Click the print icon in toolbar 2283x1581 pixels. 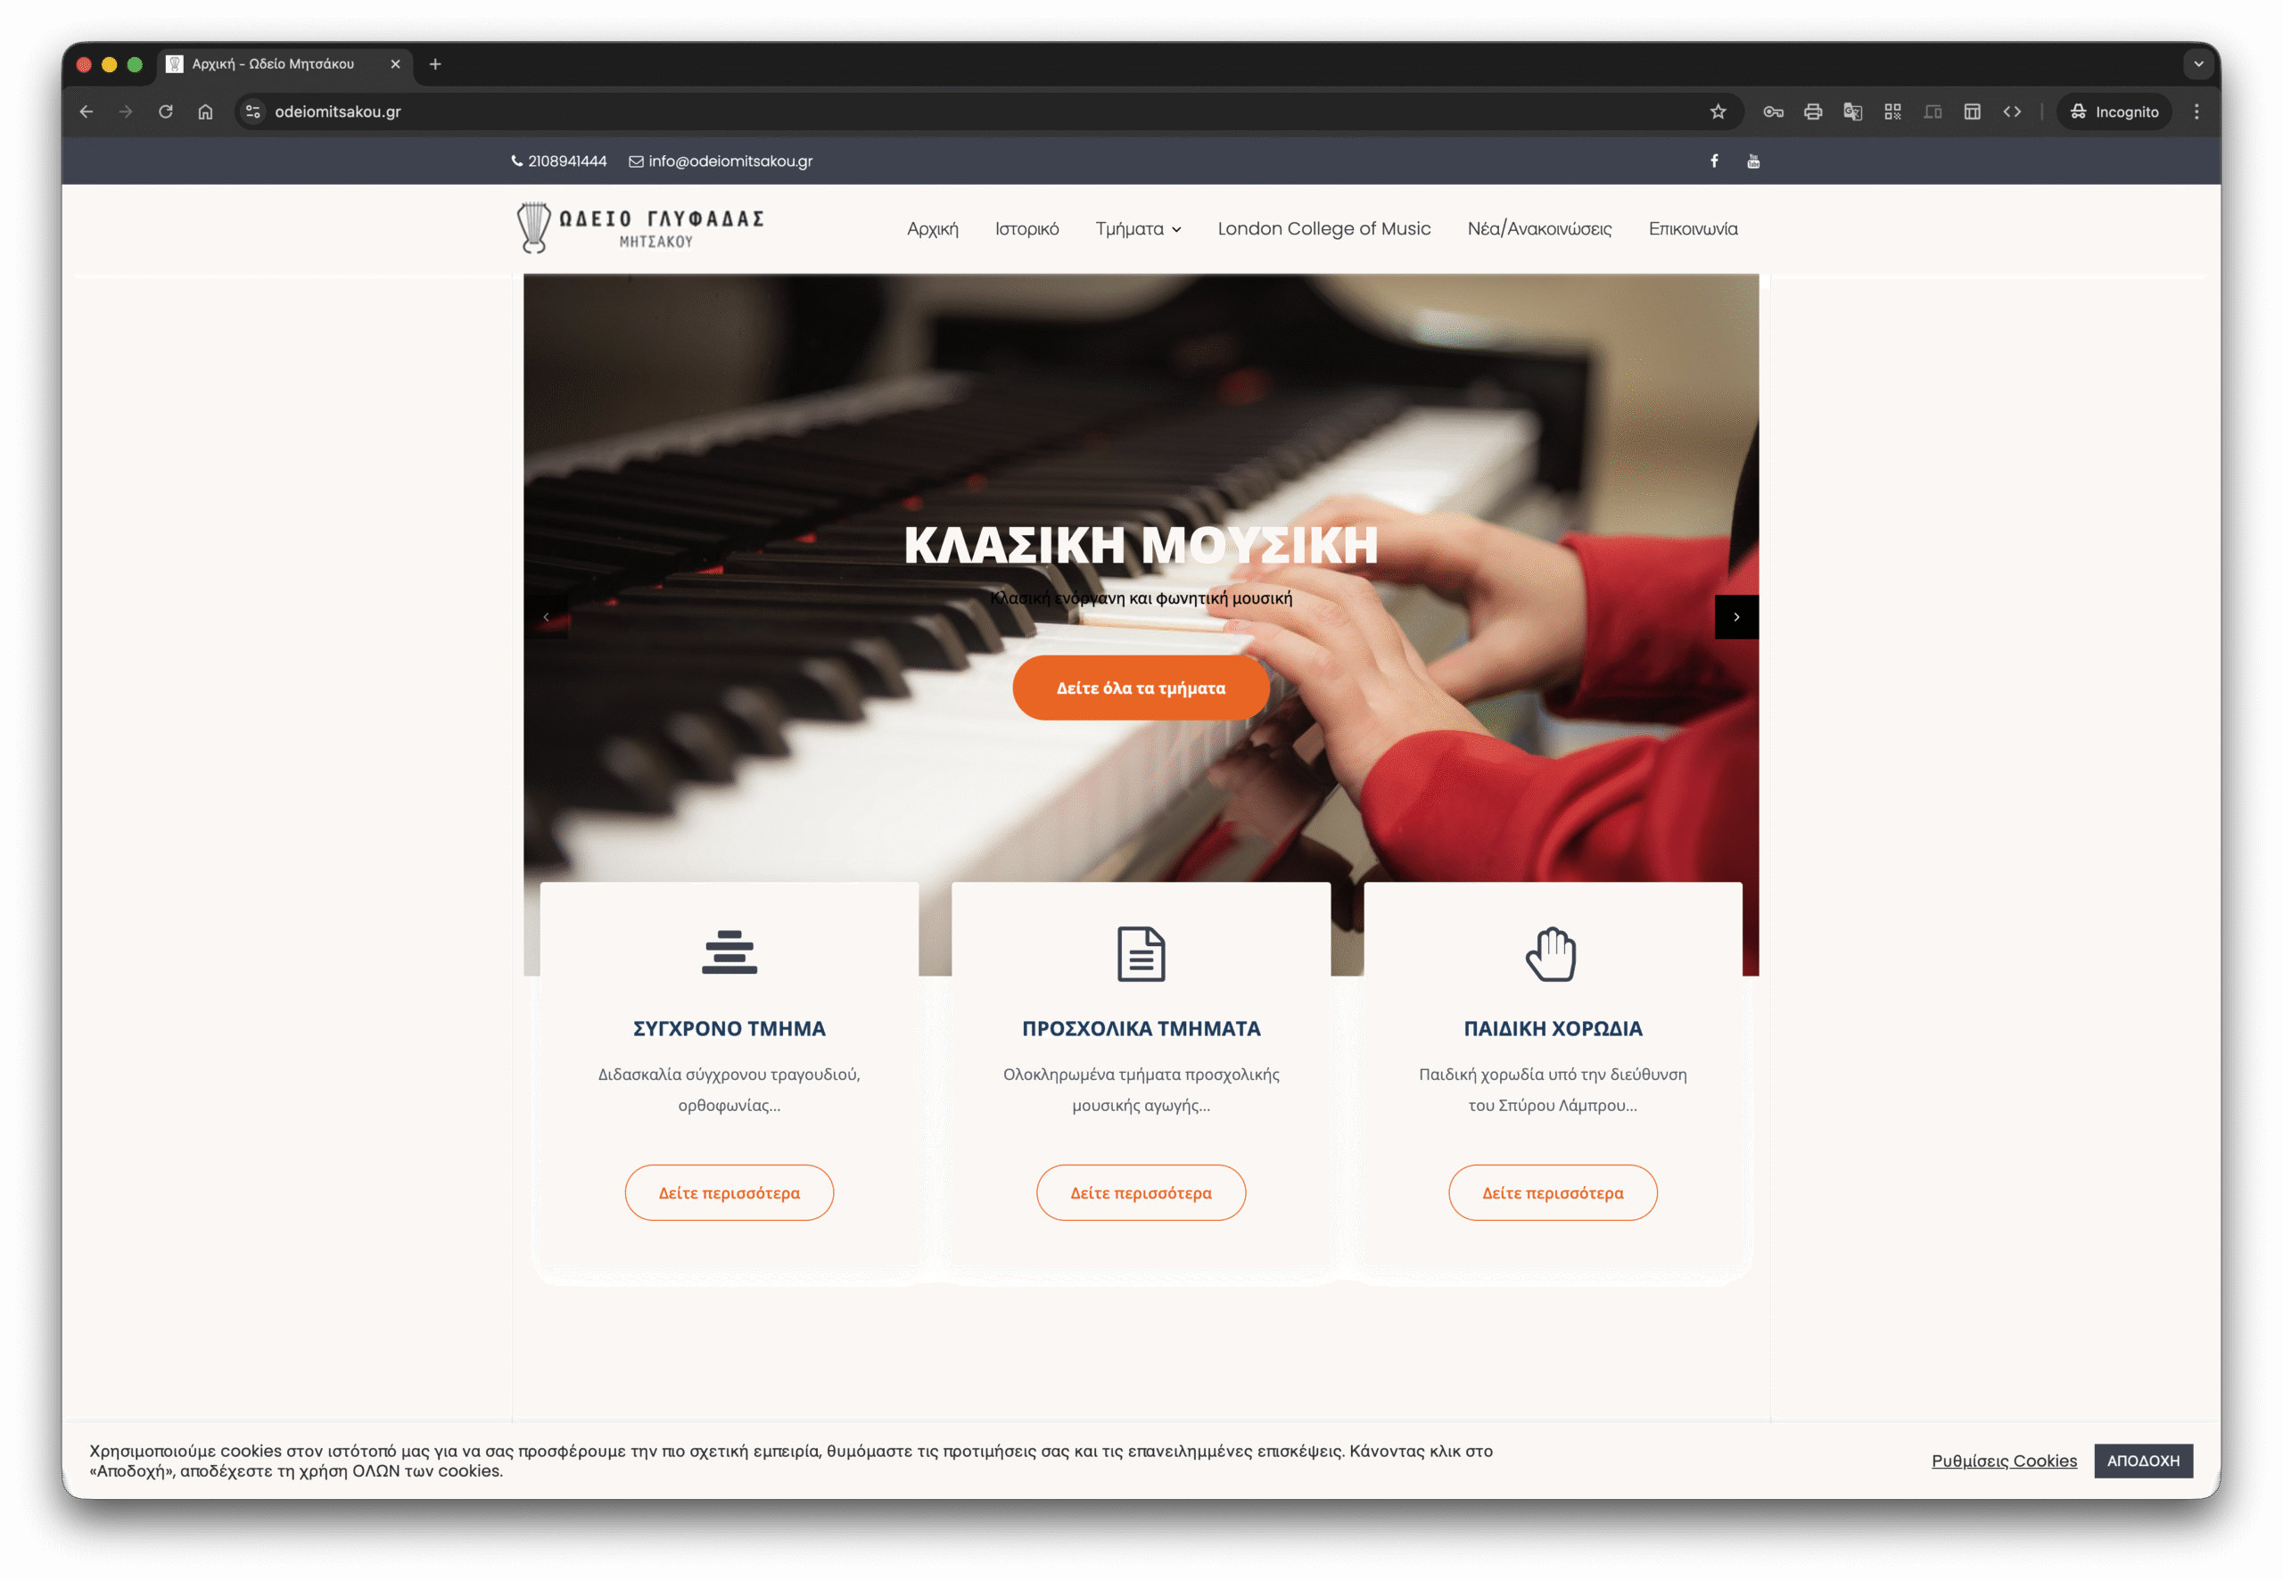[1812, 111]
